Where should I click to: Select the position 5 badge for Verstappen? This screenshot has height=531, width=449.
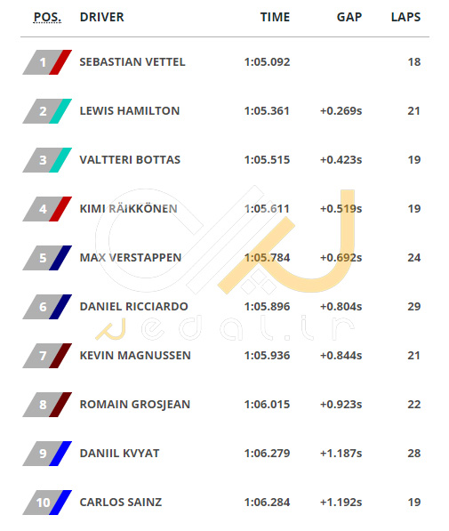click(x=47, y=258)
